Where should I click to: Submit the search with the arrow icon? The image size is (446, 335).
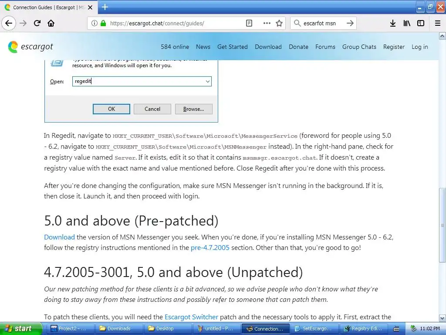coord(350,23)
